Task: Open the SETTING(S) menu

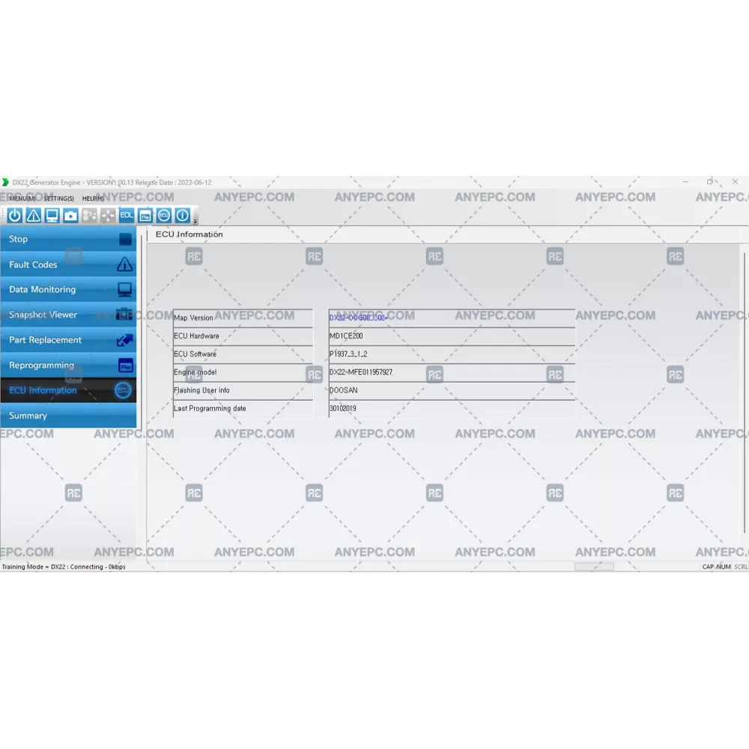Action: tap(58, 198)
